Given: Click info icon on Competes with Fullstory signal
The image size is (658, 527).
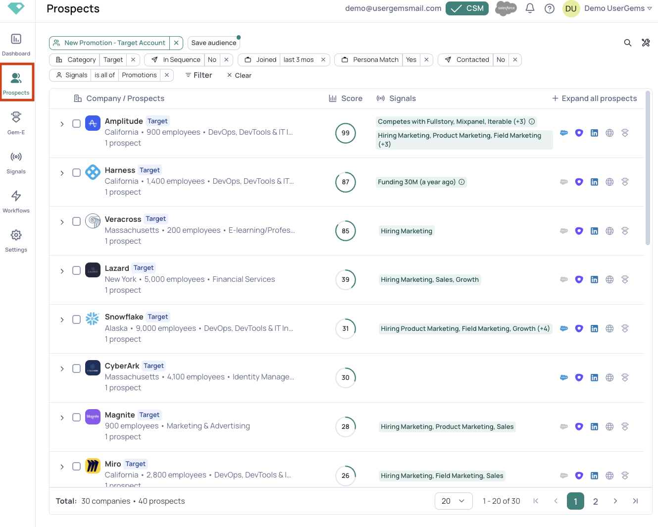Looking at the screenshot, I should (x=532, y=121).
